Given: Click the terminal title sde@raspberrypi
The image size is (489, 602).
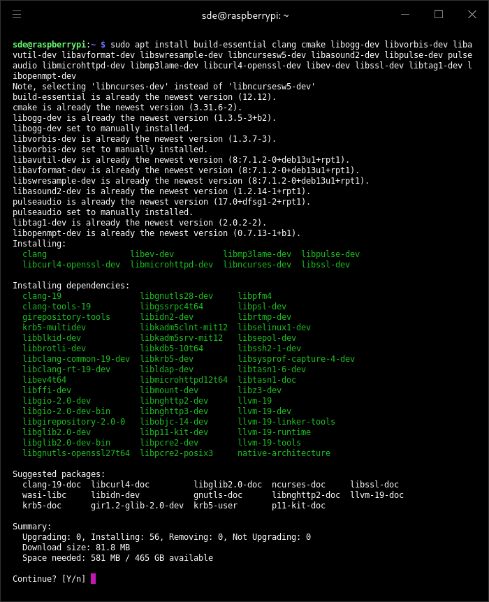Looking at the screenshot, I should tap(245, 15).
